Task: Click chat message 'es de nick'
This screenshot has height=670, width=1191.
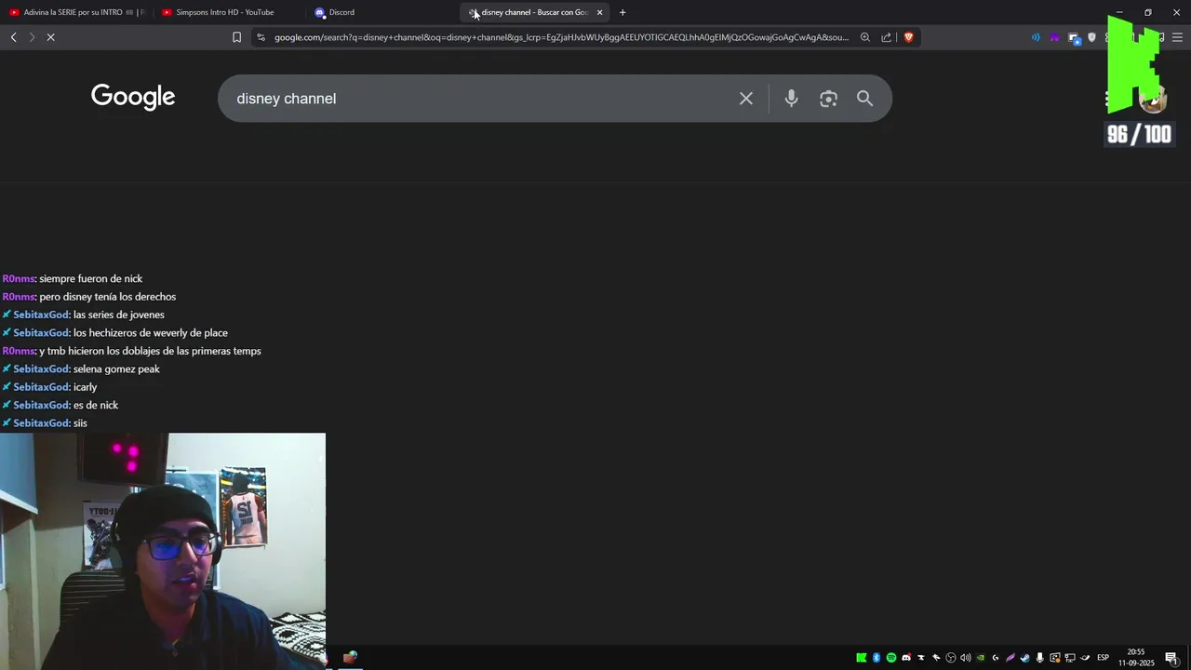Action: pyautogui.click(x=96, y=405)
